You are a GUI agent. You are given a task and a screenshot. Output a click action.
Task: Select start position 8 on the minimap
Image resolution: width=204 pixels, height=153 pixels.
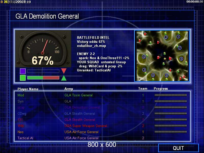(167, 75)
